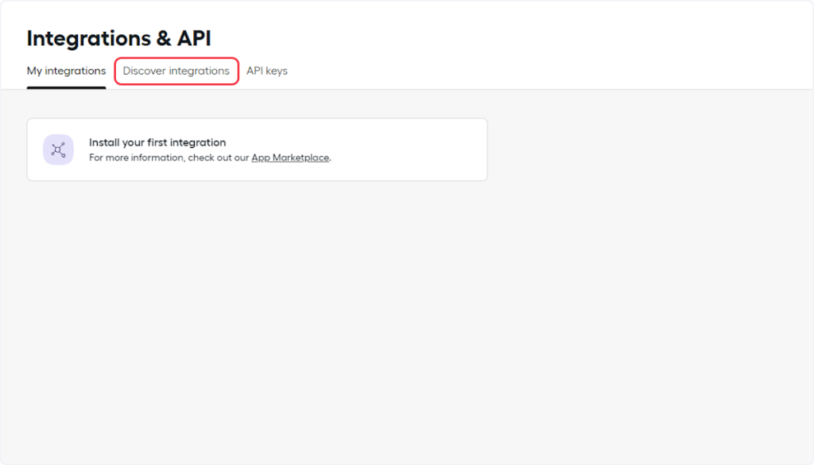Select the My integrations tab
Viewport: 814px width, 465px height.
[x=66, y=71]
